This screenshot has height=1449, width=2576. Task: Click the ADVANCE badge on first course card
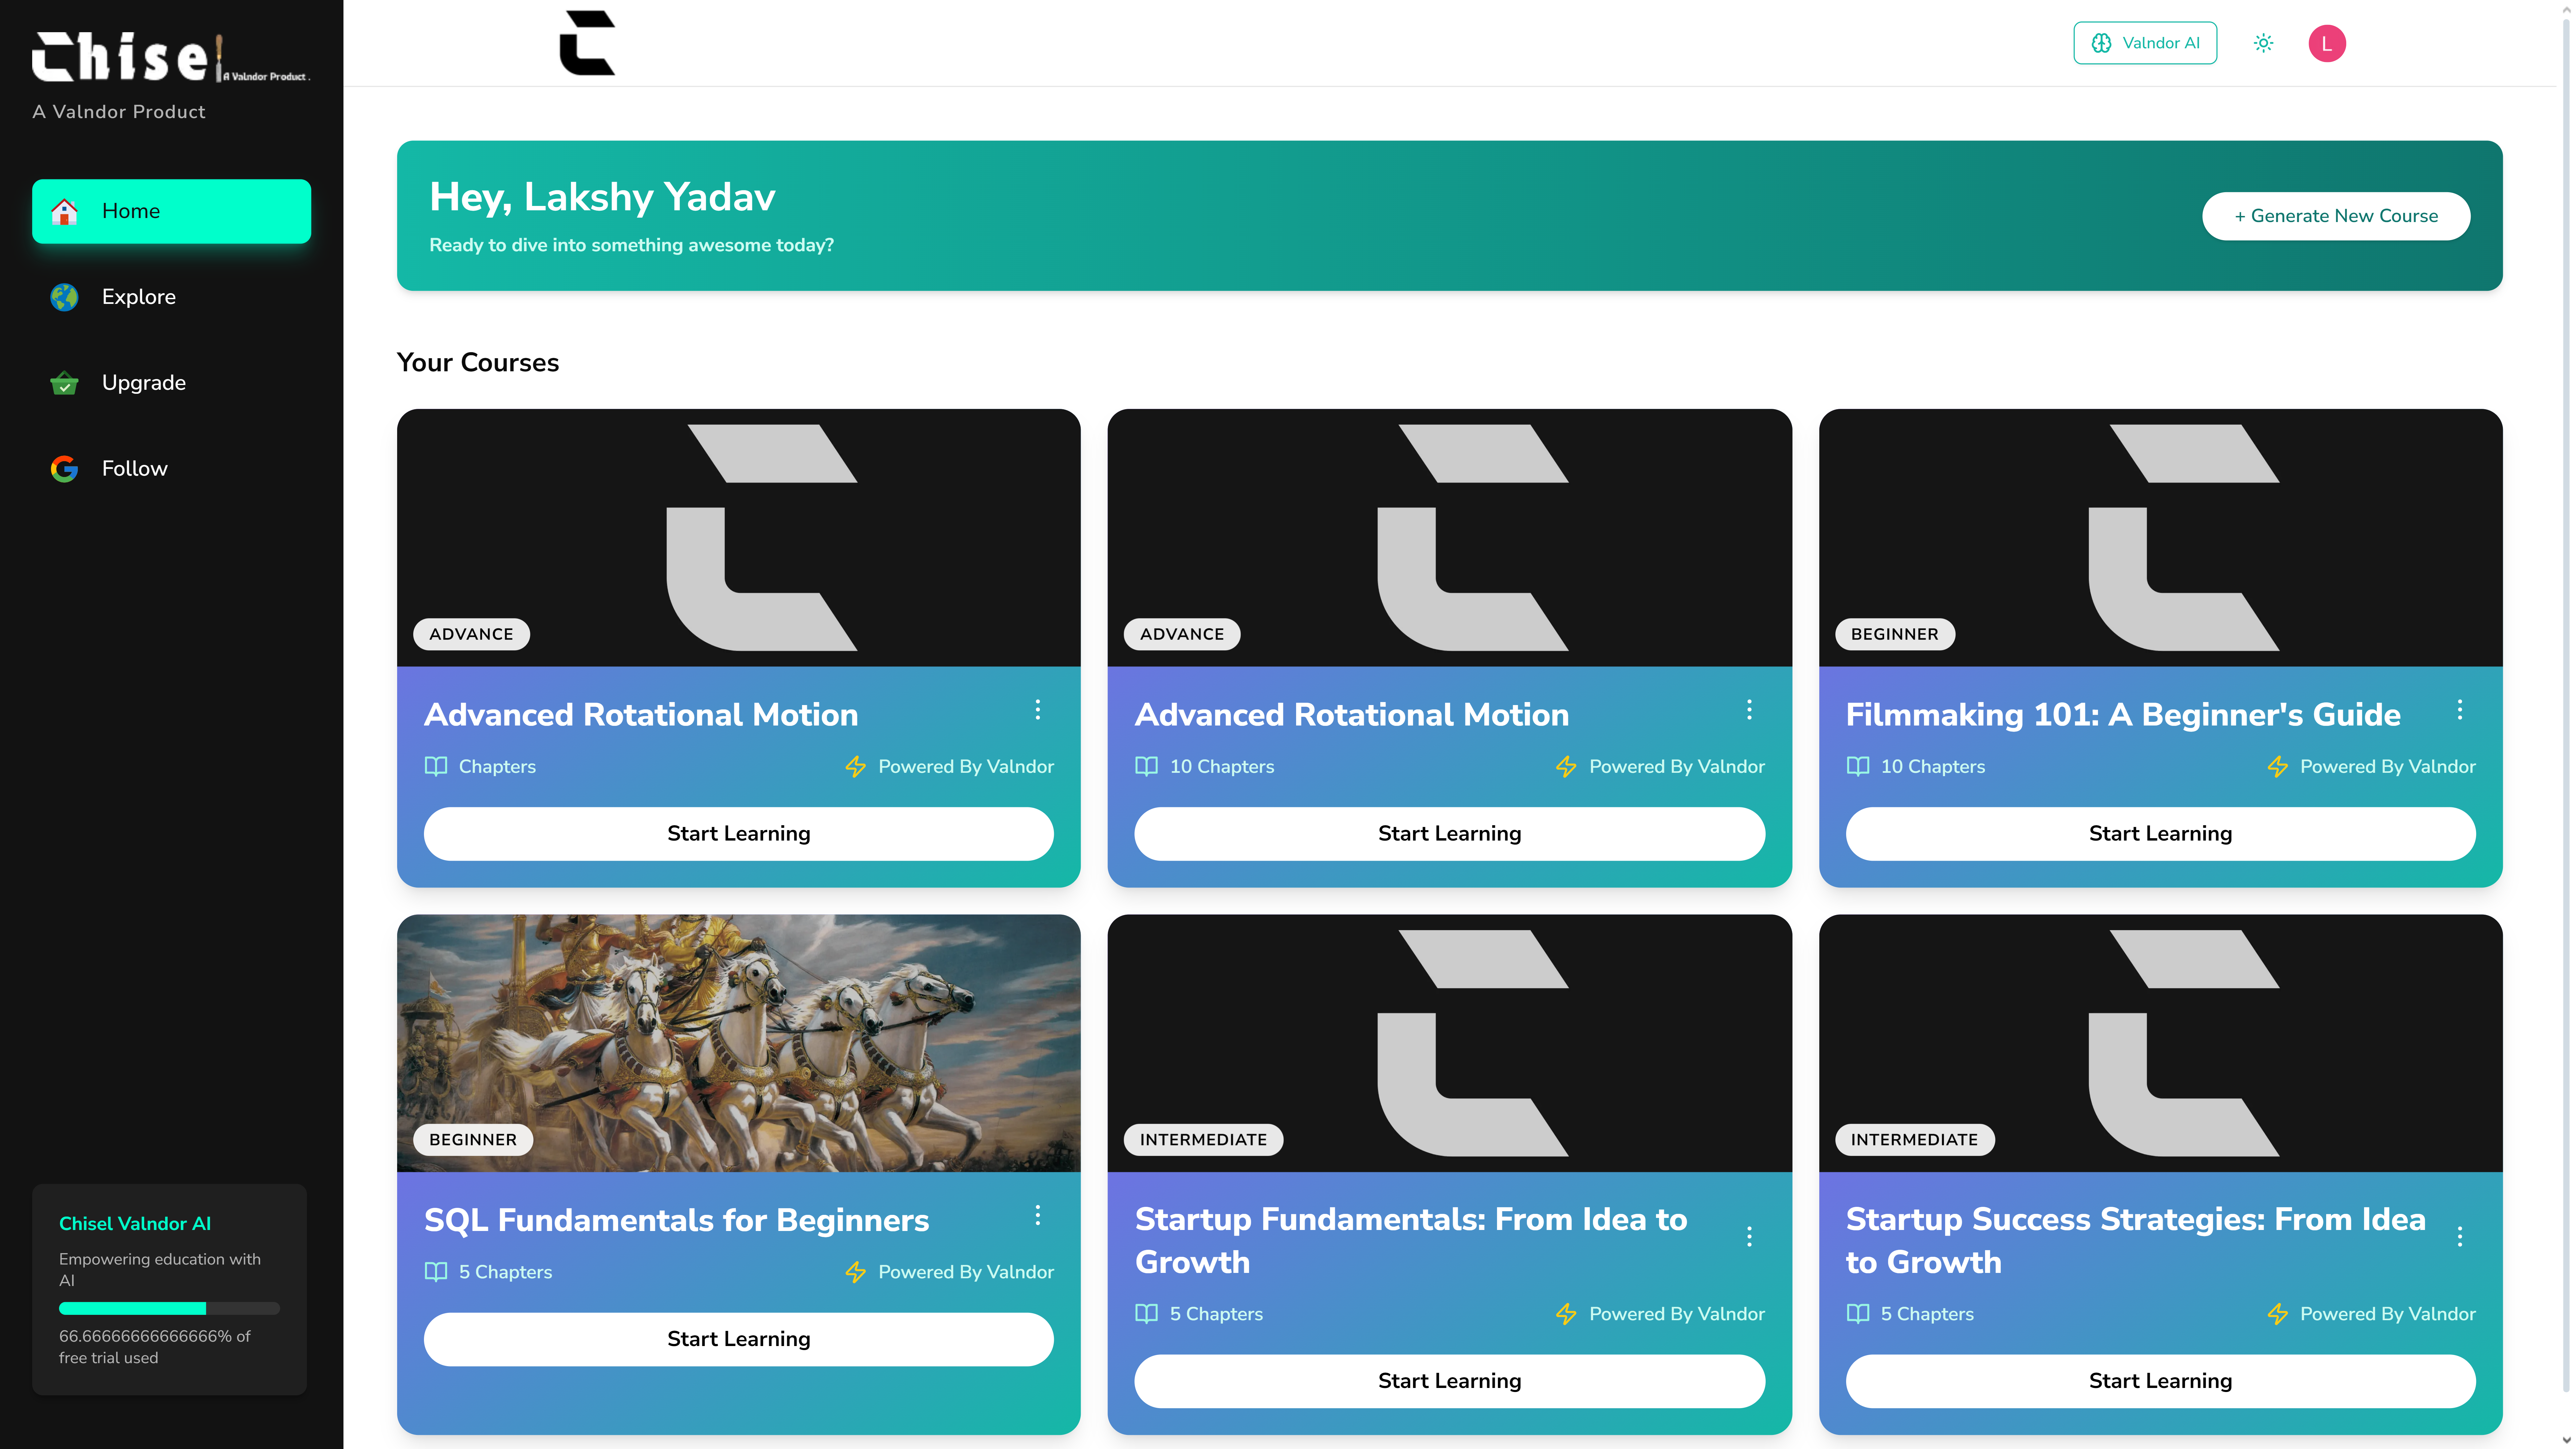471,634
